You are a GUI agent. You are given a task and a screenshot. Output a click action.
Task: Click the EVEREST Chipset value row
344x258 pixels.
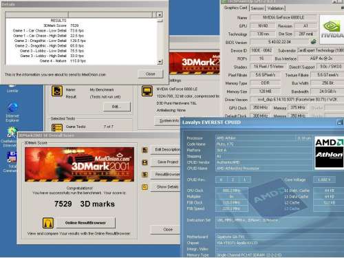279,243
